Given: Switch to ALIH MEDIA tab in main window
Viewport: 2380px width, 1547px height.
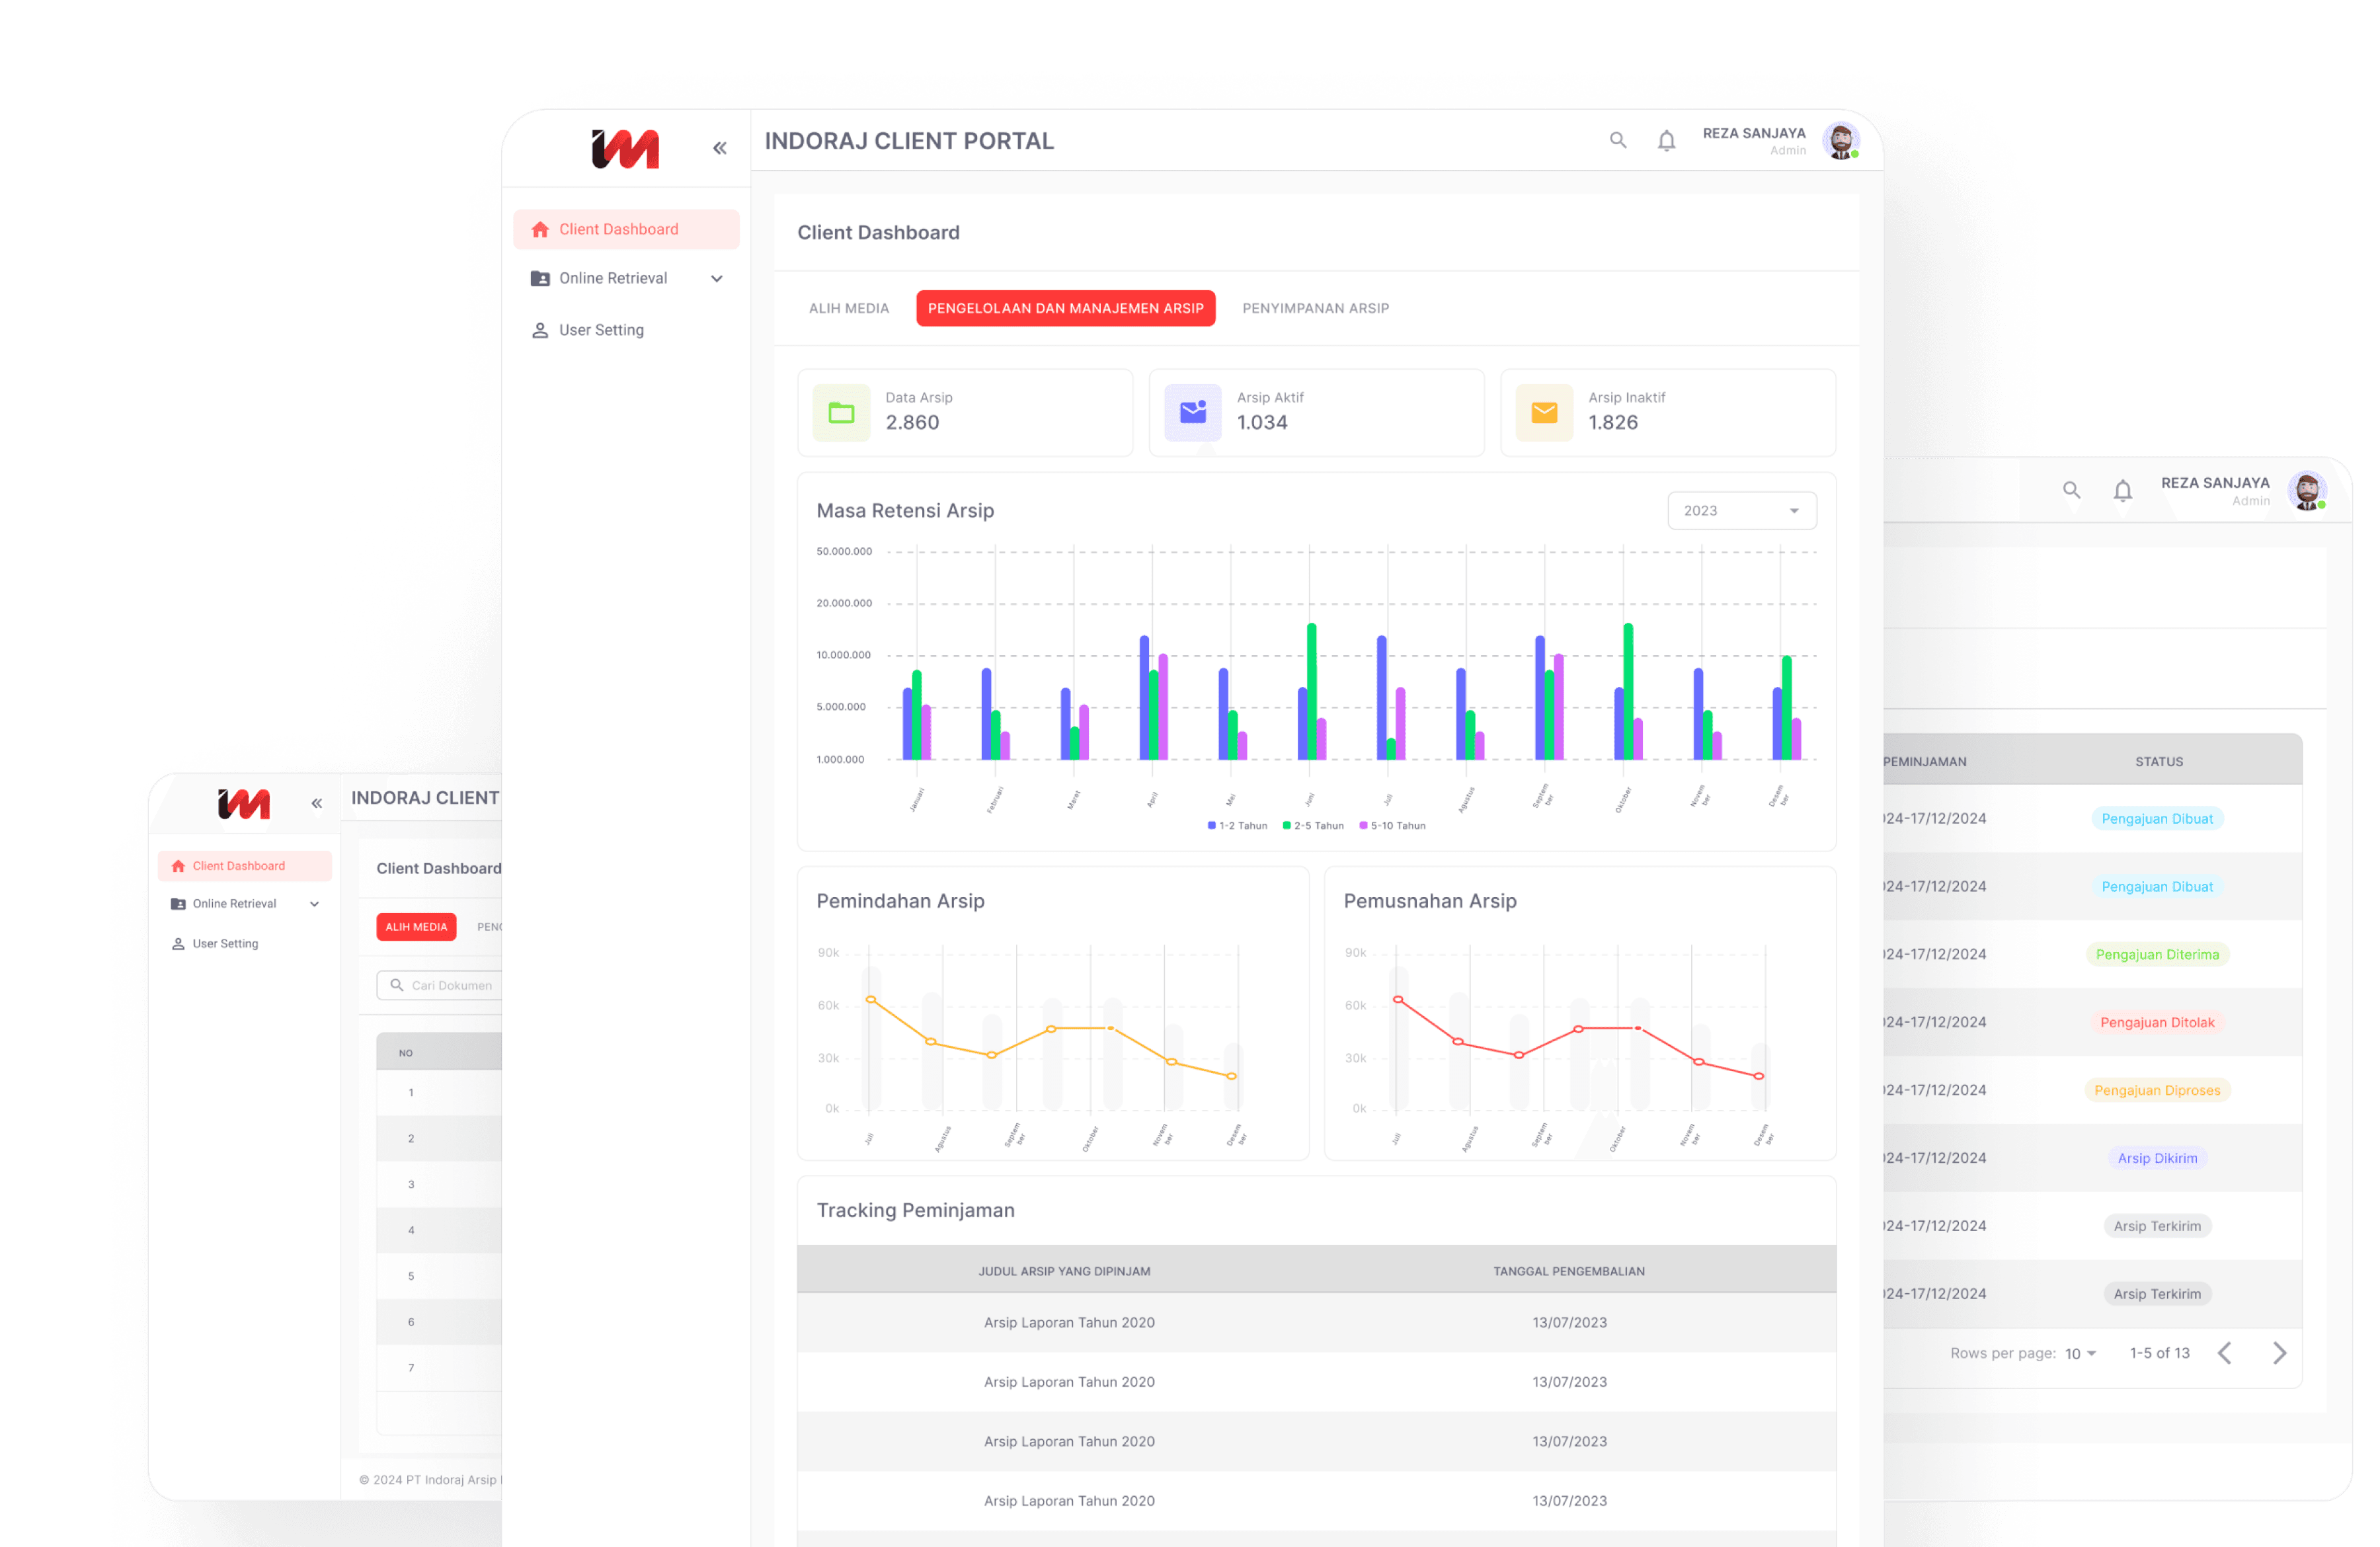Looking at the screenshot, I should pyautogui.click(x=848, y=308).
